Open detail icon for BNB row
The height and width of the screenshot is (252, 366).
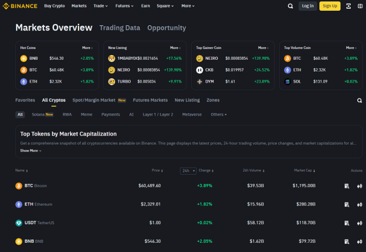coord(347,242)
